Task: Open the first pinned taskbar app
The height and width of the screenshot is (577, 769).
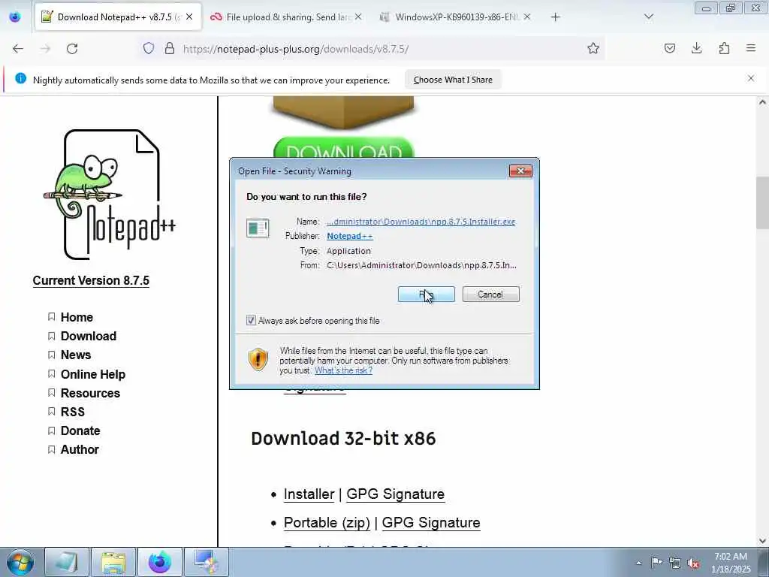Action: (x=67, y=562)
